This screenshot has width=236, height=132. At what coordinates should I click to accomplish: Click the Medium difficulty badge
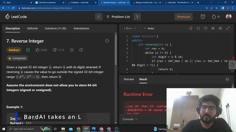14,50
